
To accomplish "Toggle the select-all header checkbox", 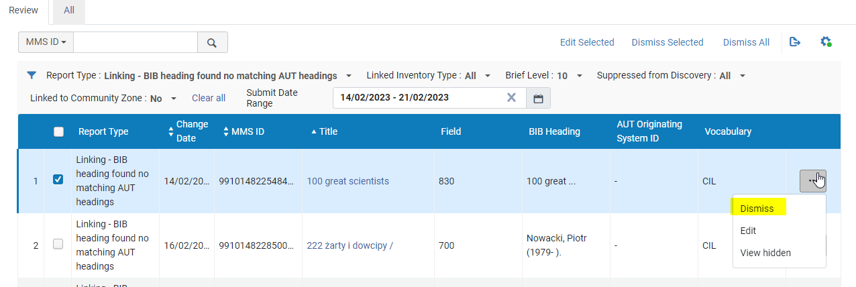I will pos(58,131).
